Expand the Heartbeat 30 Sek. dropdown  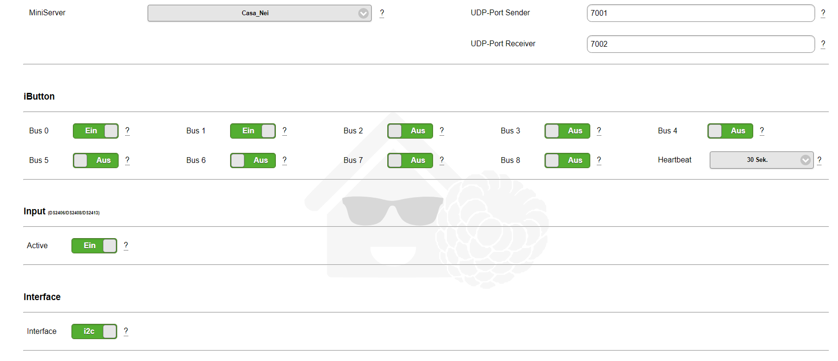pyautogui.click(x=761, y=160)
